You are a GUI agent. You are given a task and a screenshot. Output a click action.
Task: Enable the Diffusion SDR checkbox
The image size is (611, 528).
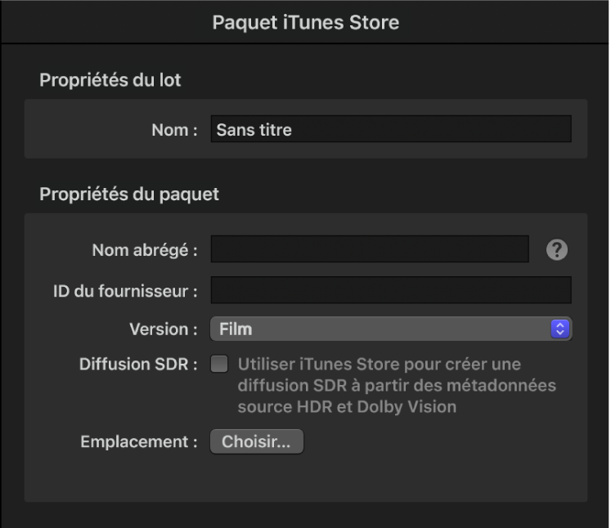coord(219,364)
